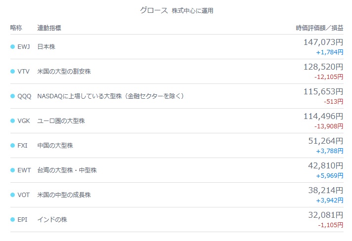Click the blue dot beside EWJ
This screenshot has width=352, height=241.
[12, 46]
